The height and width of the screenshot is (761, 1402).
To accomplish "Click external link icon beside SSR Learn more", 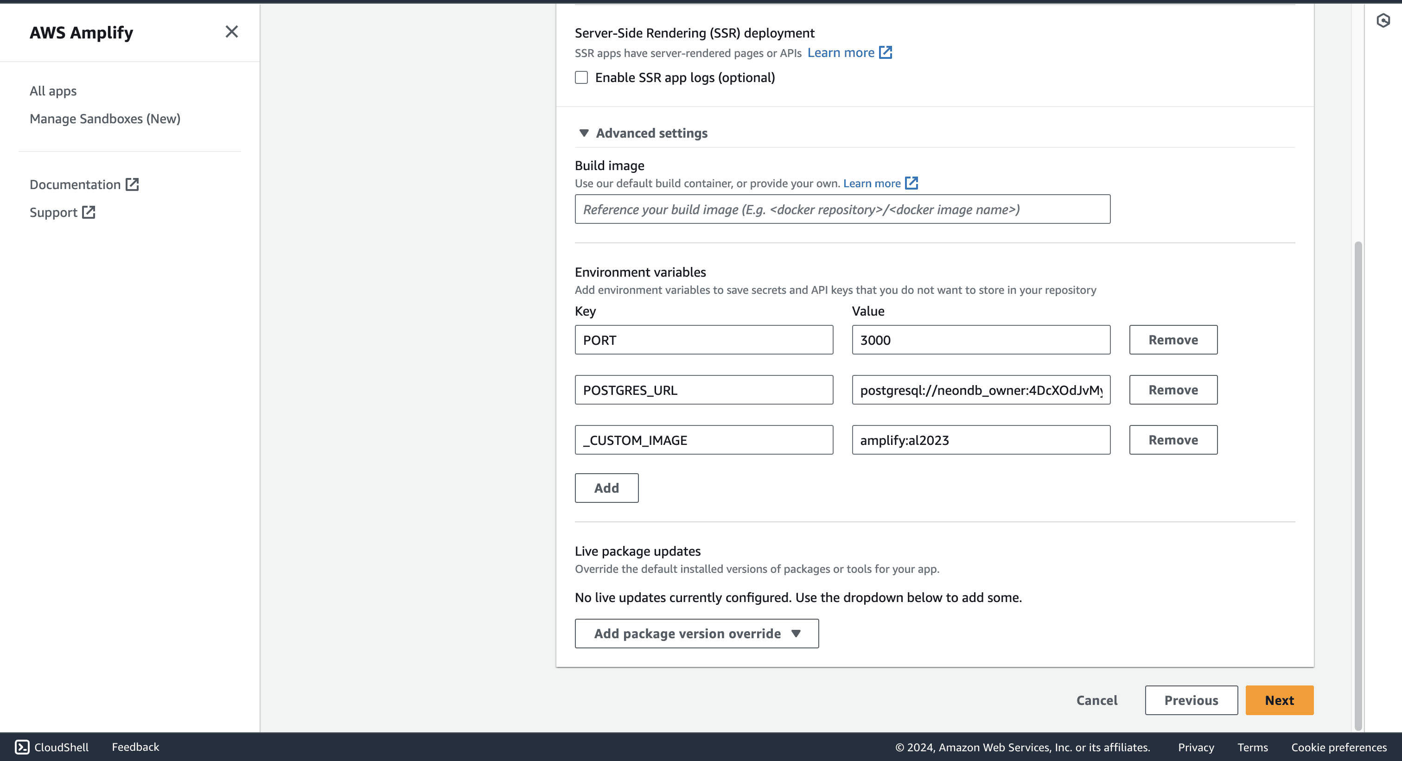I will (x=886, y=52).
